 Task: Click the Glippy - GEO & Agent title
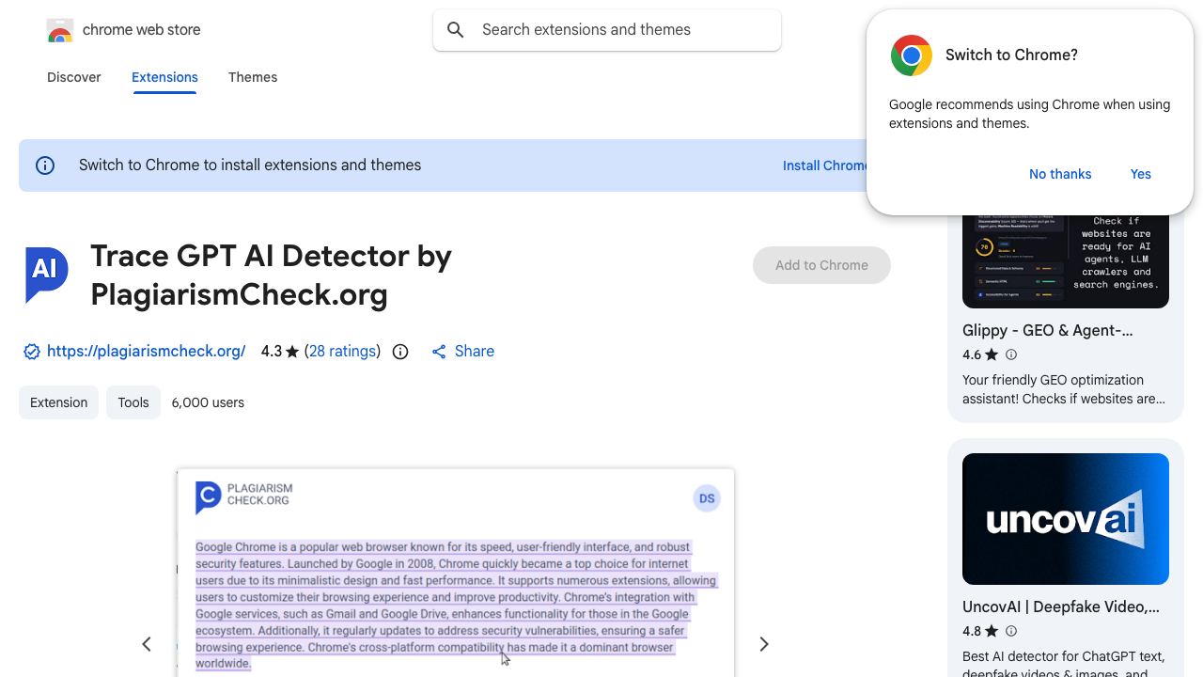tap(1048, 330)
